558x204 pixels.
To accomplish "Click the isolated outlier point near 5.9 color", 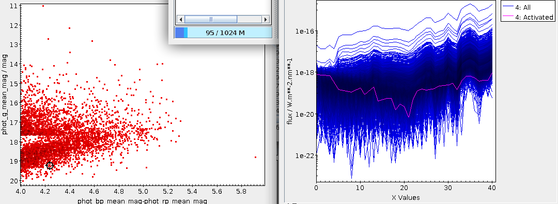I will click(256, 157).
